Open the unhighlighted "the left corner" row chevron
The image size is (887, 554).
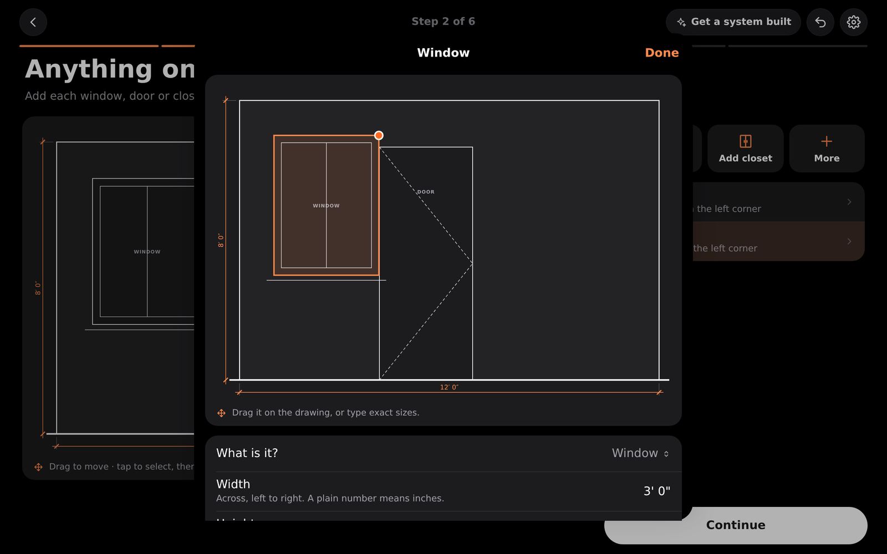(x=849, y=202)
